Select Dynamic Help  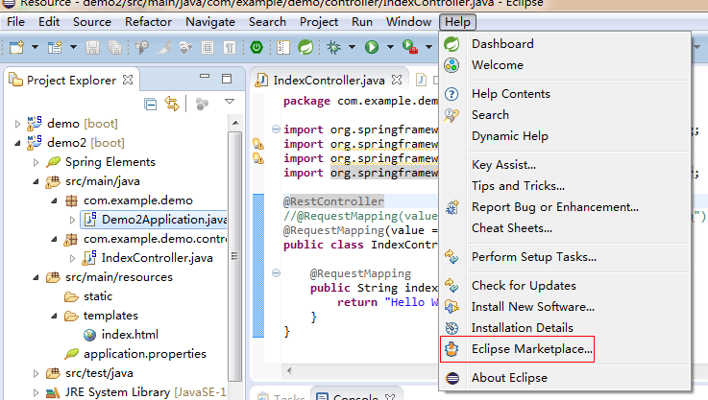pyautogui.click(x=510, y=136)
